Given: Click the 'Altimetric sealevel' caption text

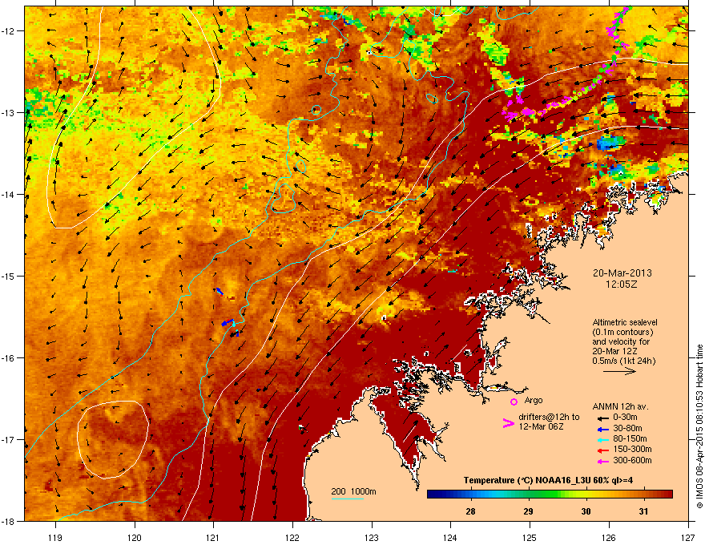Looking at the screenshot, I should (x=625, y=322).
